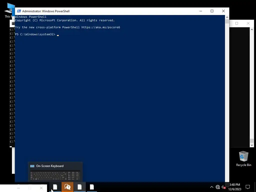256x192 pixels.
Task: Click the first console line 'Windows PowerShell'
Action: click(31, 17)
